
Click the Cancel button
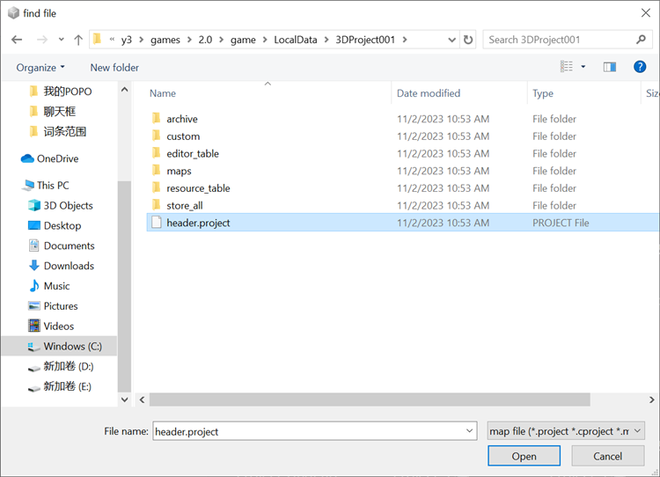608,456
